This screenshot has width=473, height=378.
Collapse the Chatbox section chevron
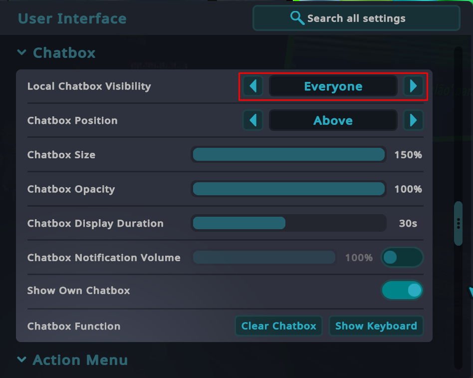[22, 52]
